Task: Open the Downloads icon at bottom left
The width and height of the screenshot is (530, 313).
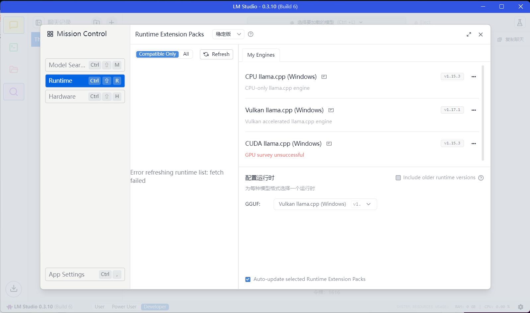Action: 14,289
